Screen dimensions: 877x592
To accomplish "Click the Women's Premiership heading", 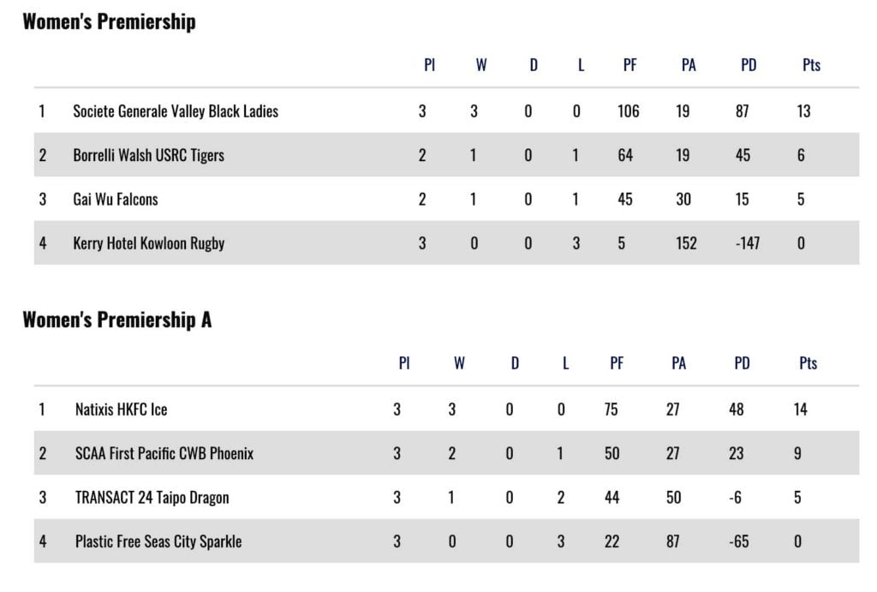I will (109, 21).
